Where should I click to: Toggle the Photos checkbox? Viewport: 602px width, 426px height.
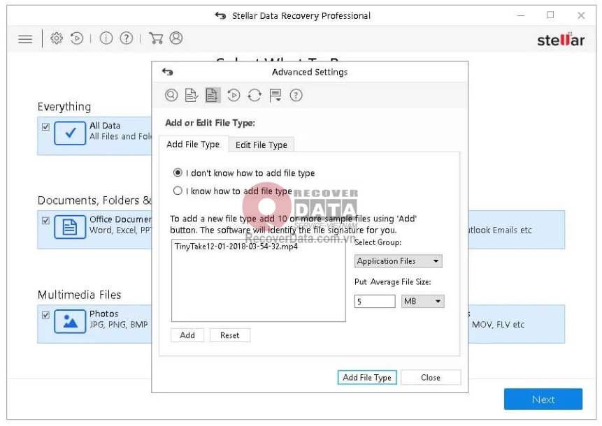click(x=45, y=315)
